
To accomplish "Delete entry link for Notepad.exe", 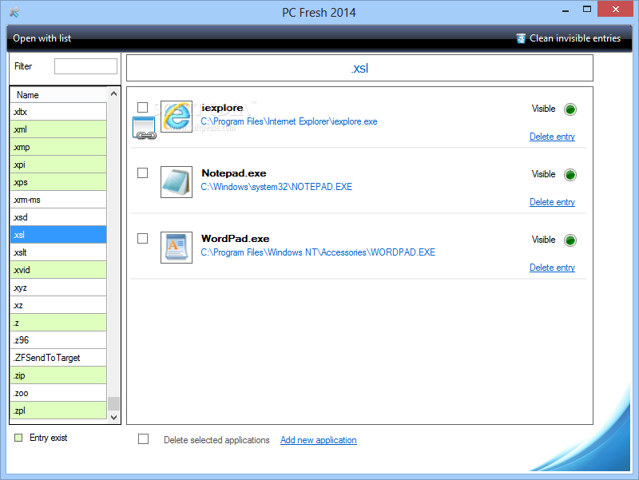I will 552,202.
